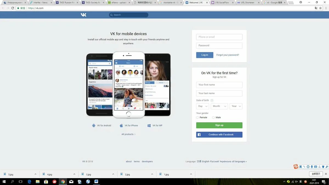The width and height of the screenshot is (329, 185).
Task: Open the Month dropdown
Action: (x=219, y=106)
